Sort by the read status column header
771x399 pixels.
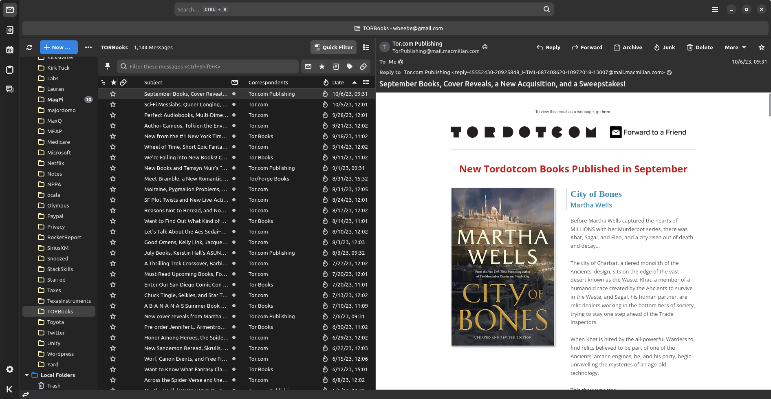[x=235, y=82]
